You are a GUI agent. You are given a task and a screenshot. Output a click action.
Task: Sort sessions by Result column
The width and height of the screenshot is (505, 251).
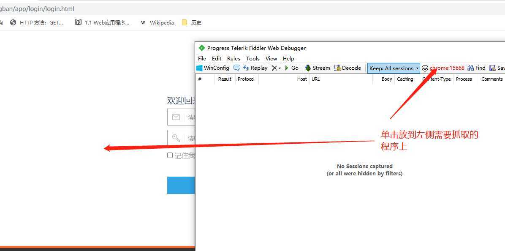pos(225,79)
